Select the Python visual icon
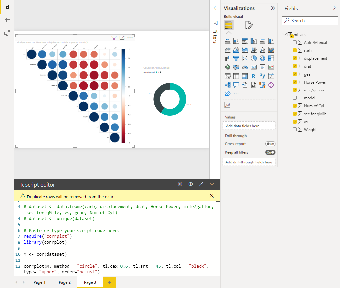Screen dimensions: 340x288 (262, 76)
